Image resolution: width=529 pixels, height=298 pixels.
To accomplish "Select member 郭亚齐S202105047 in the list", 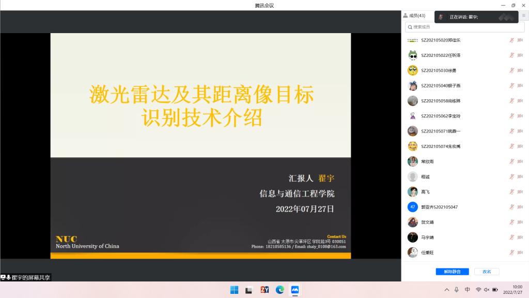I will (439, 207).
